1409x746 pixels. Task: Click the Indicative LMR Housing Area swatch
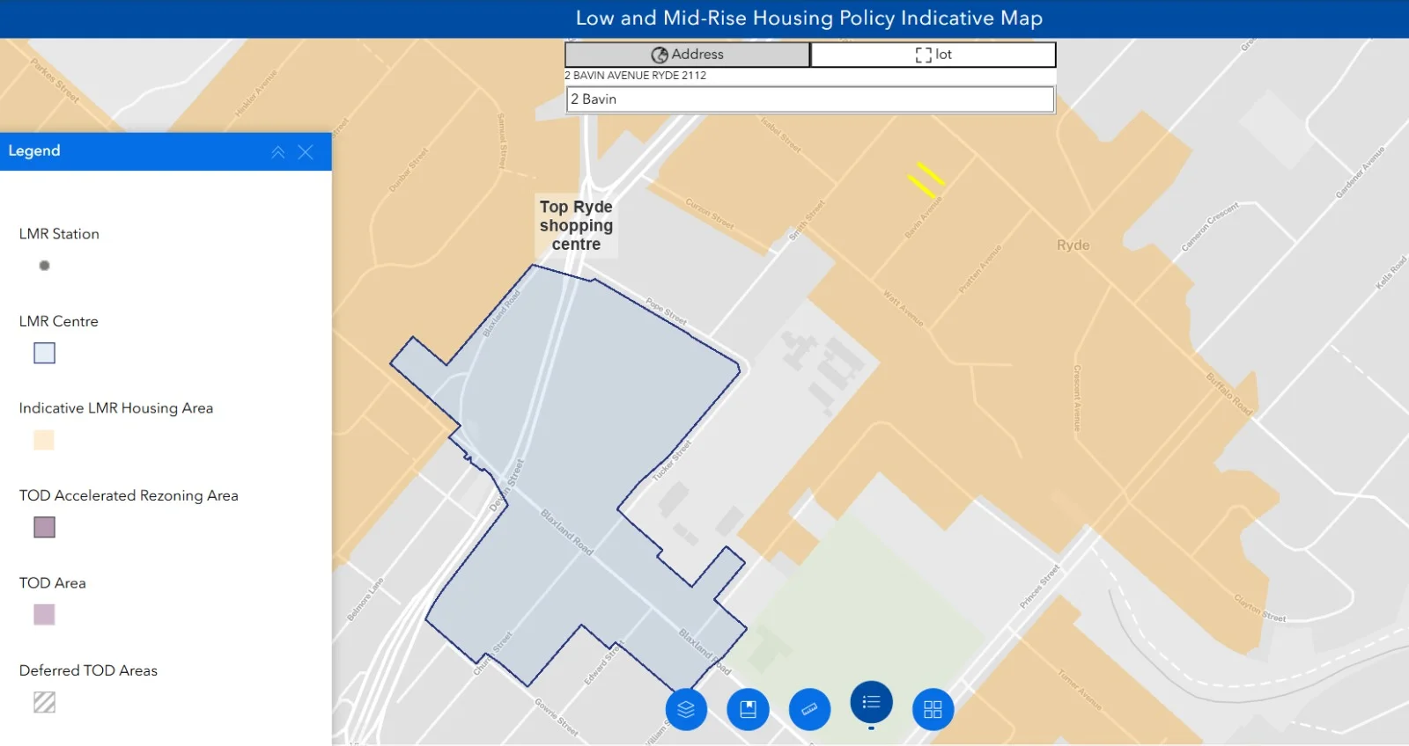click(x=44, y=440)
